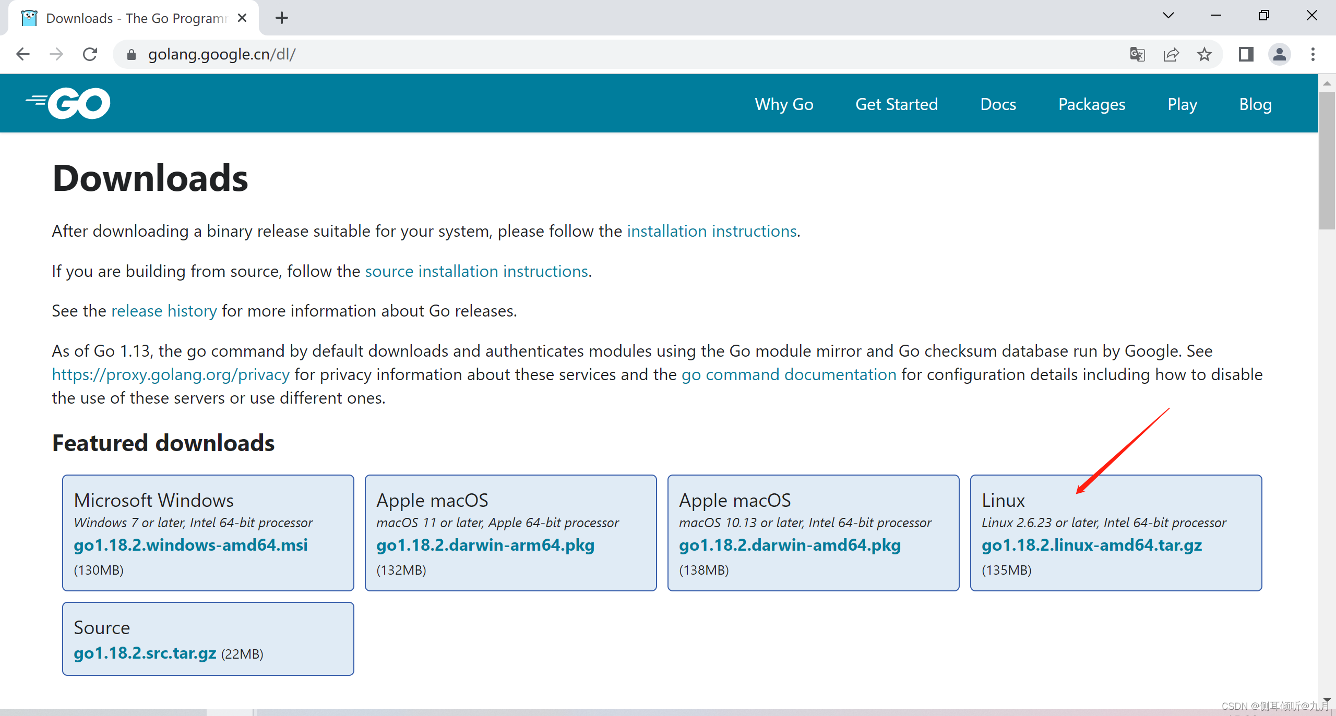The width and height of the screenshot is (1336, 716).
Task: Click the Go gopher tab favicon
Action: tap(29, 18)
